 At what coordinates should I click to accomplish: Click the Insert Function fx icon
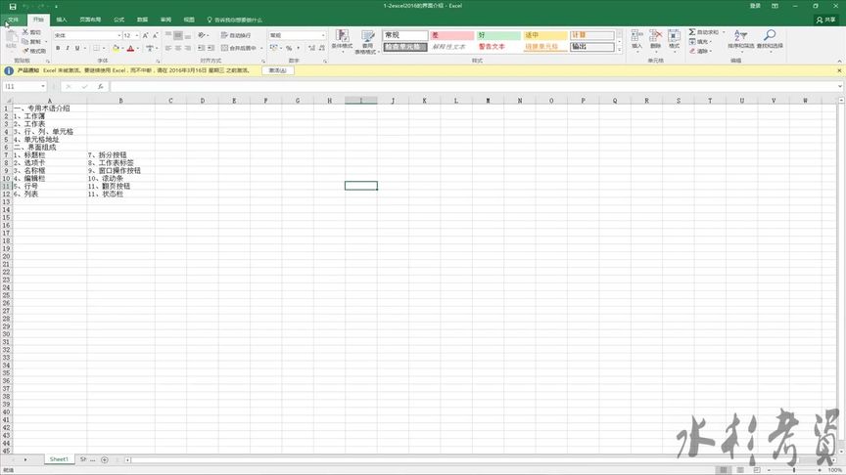[100, 86]
